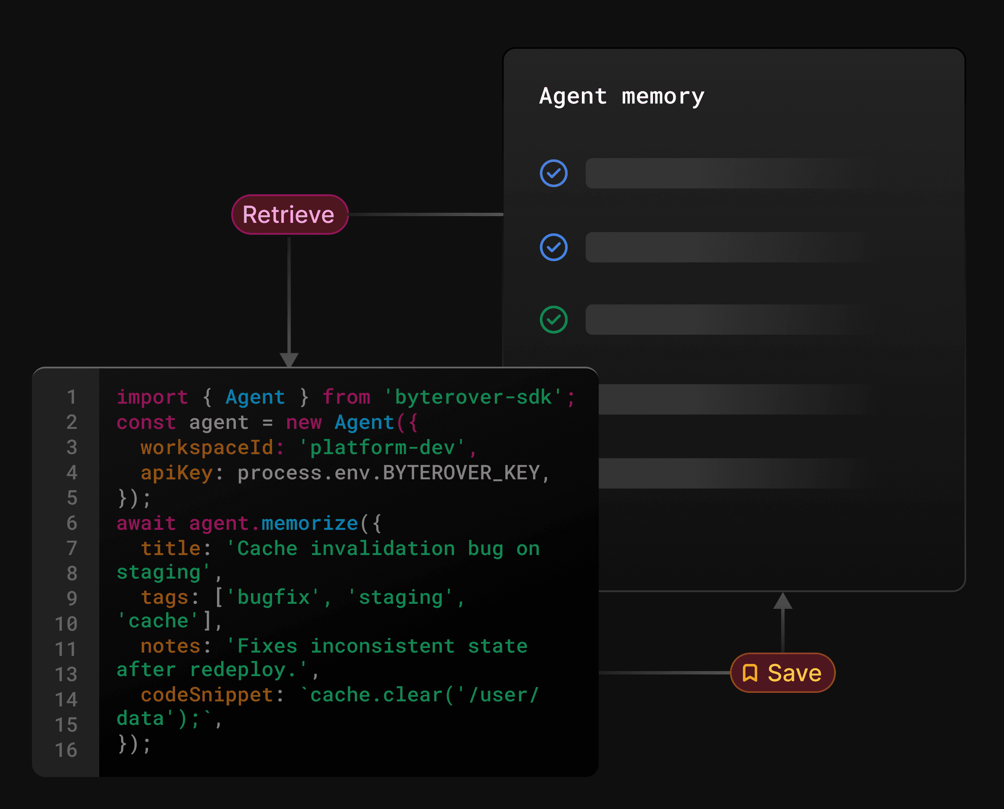
Task: Click the Save button
Action: click(782, 673)
